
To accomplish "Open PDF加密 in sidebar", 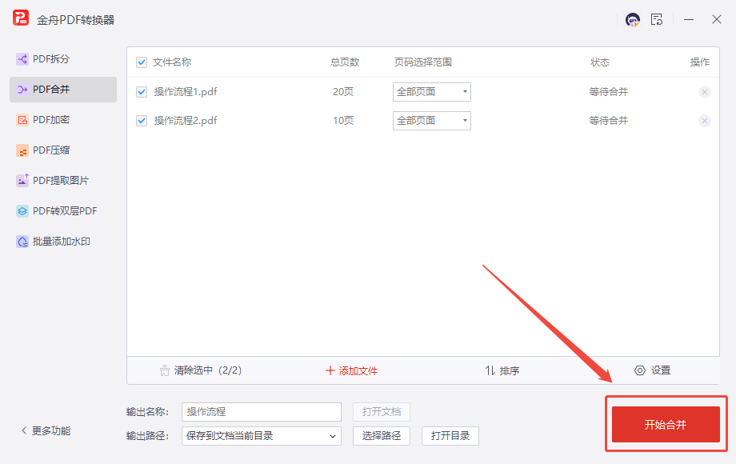I will [x=63, y=120].
